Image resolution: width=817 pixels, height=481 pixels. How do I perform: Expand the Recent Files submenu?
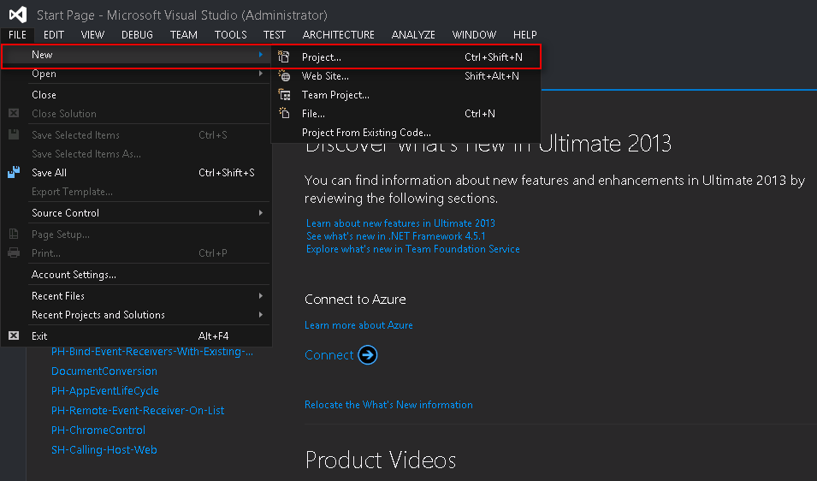pos(261,296)
